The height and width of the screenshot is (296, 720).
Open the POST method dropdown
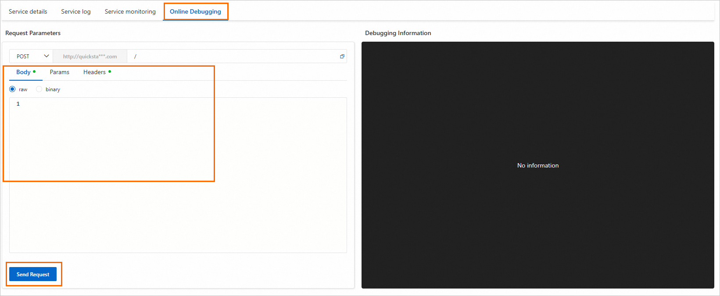[31, 56]
